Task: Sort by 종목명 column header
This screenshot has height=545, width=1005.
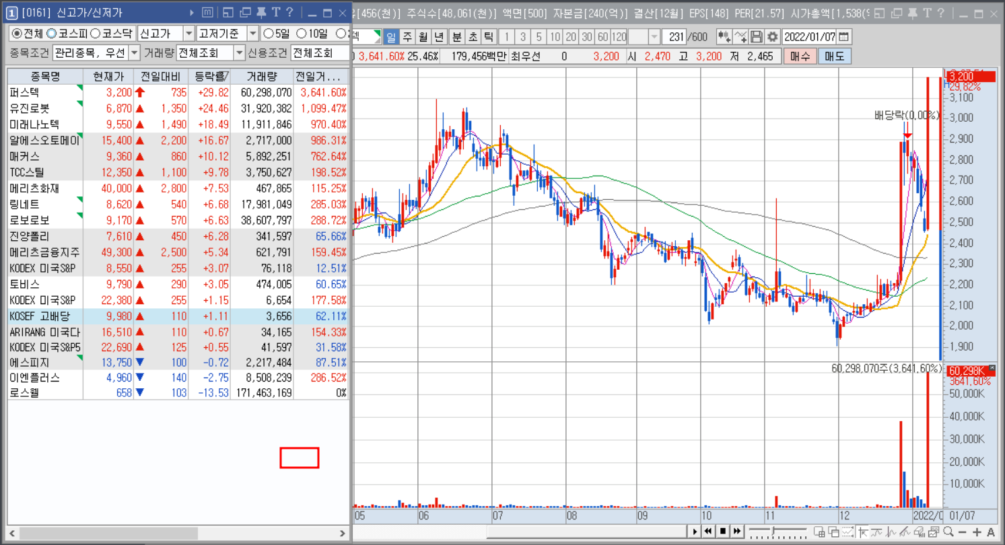Action: pyautogui.click(x=45, y=76)
